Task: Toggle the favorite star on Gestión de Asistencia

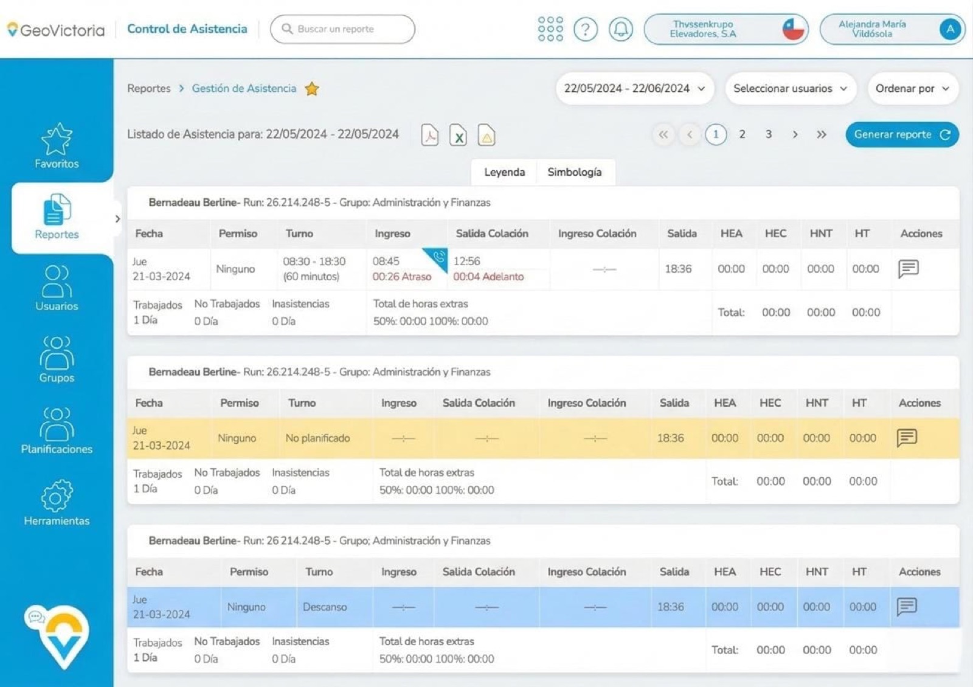Action: click(312, 88)
